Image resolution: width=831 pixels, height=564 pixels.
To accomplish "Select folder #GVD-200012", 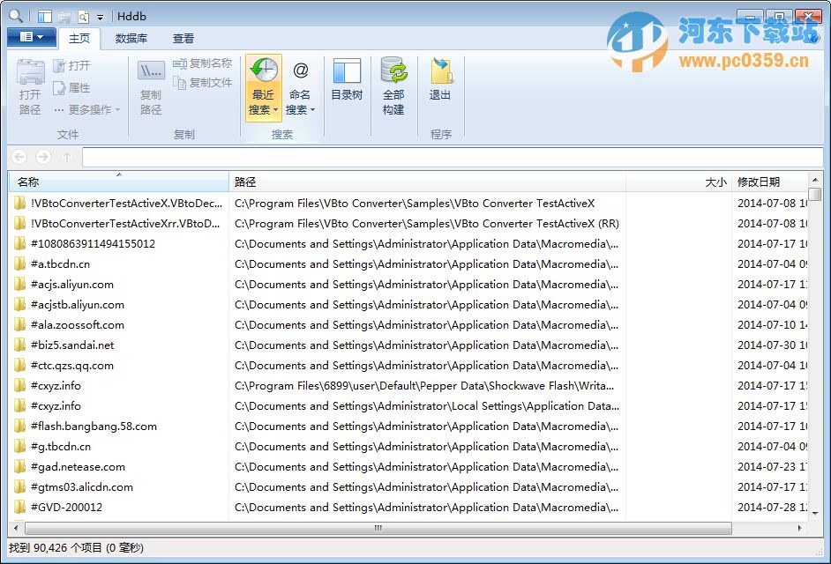I will [x=66, y=508].
